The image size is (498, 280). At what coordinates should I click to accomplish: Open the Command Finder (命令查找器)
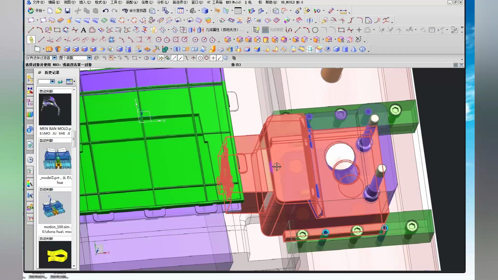[x=134, y=11]
